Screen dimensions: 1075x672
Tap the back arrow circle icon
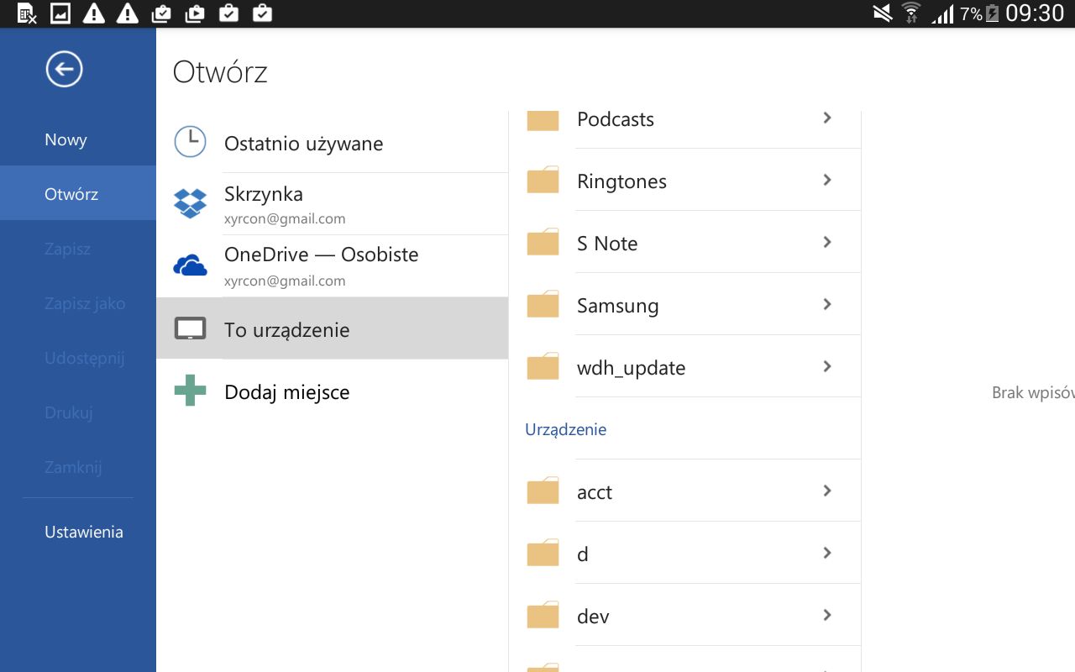tap(64, 69)
